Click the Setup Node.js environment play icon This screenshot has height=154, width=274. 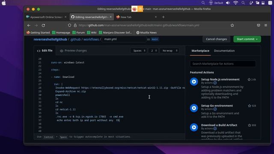click(x=194, y=82)
